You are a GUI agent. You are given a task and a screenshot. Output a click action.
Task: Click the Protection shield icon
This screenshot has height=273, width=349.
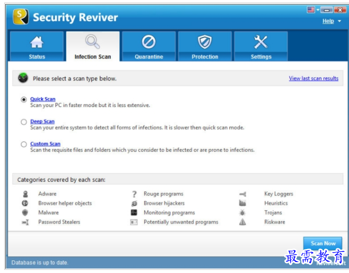tap(205, 42)
